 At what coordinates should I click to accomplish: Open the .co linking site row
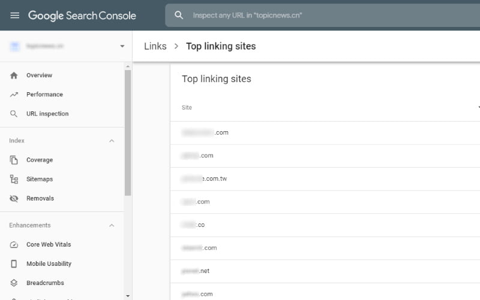(x=325, y=225)
